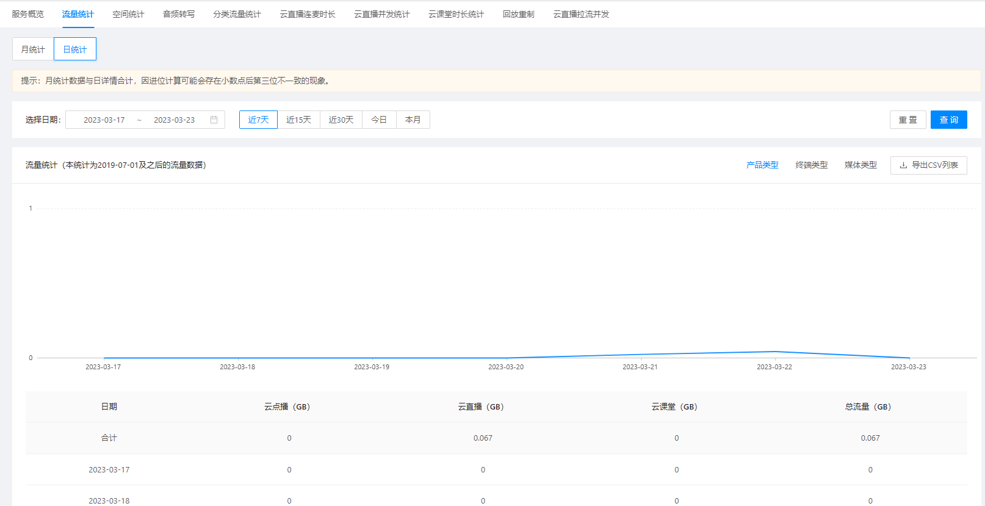Click chart axis label 2023-03-20

pos(506,367)
